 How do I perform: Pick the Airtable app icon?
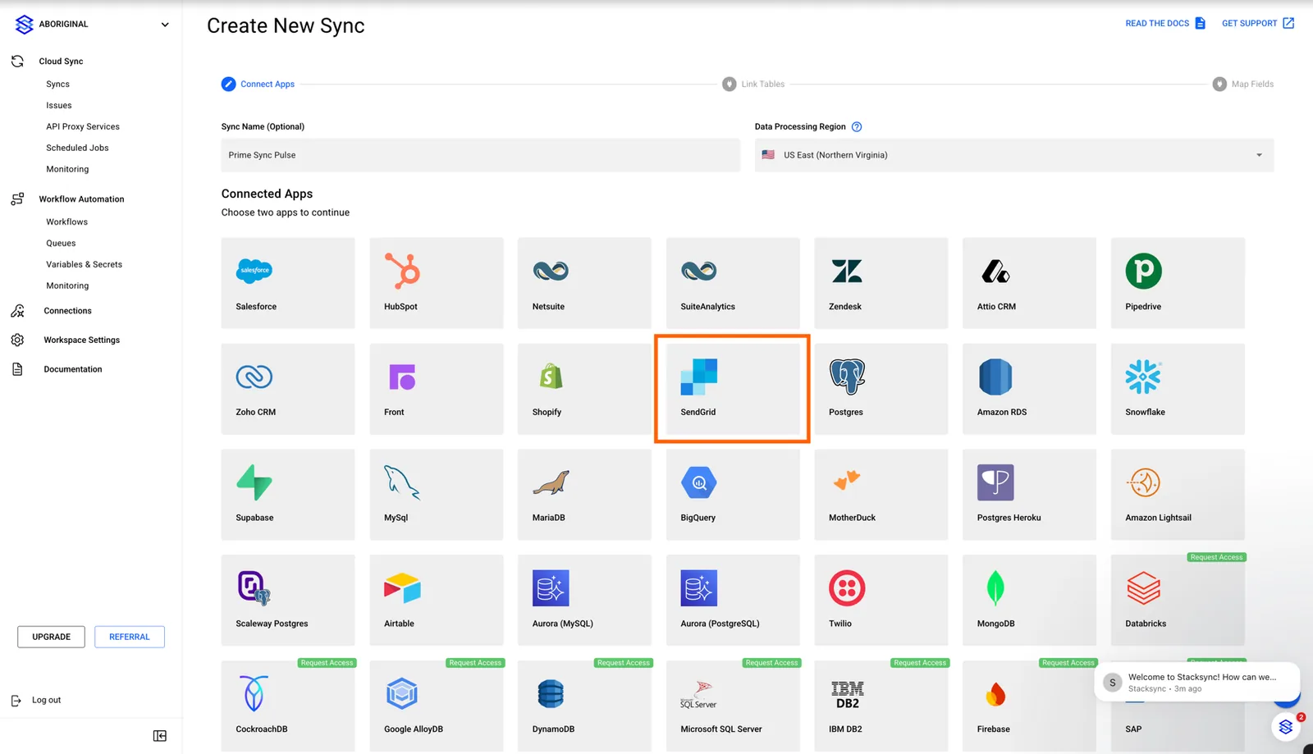pos(402,588)
